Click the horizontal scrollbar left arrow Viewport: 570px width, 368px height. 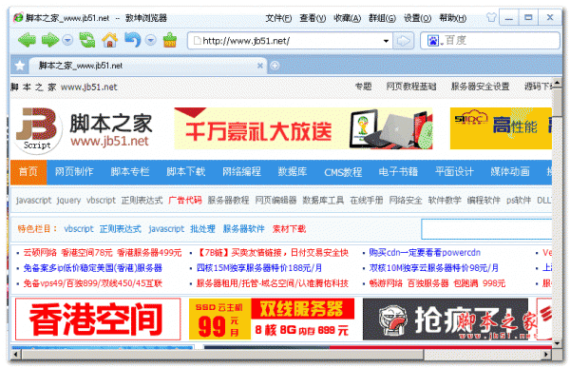15,354
